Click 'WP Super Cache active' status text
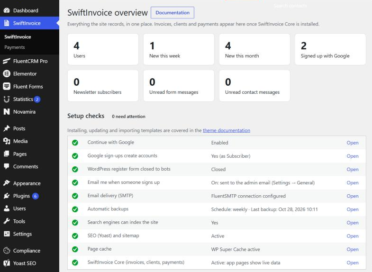372x272 pixels. tap(236, 249)
